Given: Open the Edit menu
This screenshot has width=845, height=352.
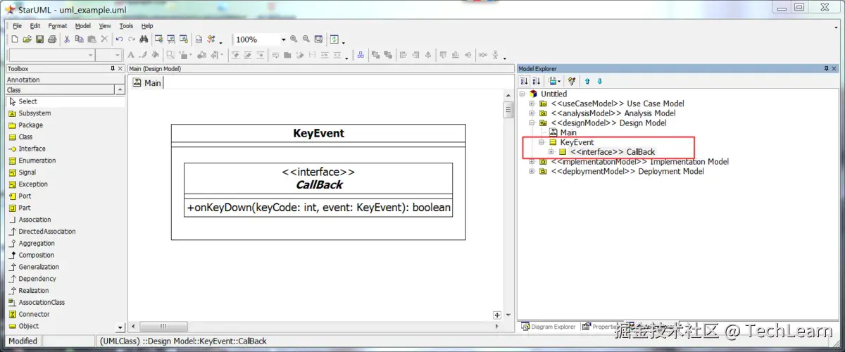Looking at the screenshot, I should click(x=35, y=26).
